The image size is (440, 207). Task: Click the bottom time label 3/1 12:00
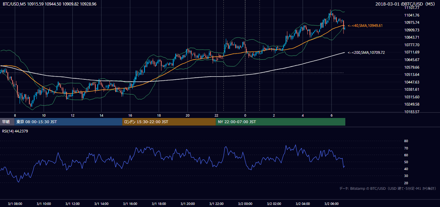tap(72, 204)
